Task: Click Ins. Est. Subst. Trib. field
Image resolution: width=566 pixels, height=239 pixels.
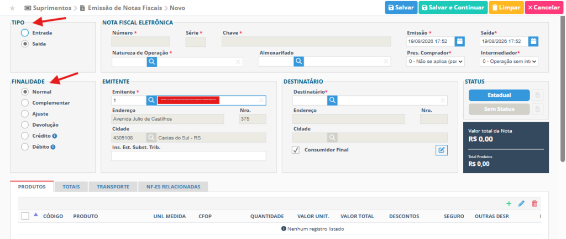Action: click(189, 156)
